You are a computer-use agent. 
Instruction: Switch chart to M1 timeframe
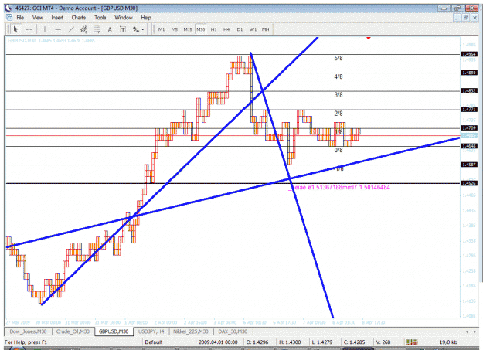(x=162, y=29)
